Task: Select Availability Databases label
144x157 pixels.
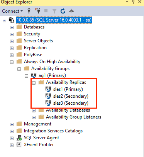Action: [x=68, y=110]
